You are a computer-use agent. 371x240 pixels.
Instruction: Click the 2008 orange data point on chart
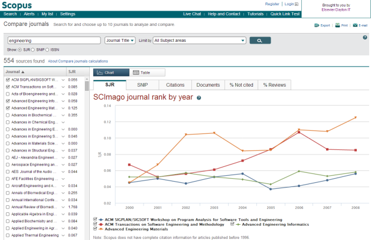click(x=356, y=117)
